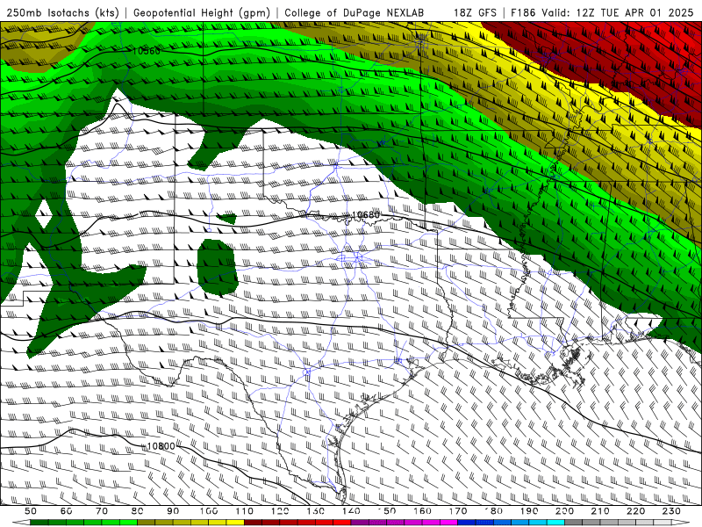Screen dimensions: 702x527
Task: Click the 190 knot label on color bar
Action: pos(529,511)
